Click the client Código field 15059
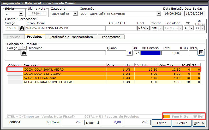The image size is (209, 130). pos(11,28)
